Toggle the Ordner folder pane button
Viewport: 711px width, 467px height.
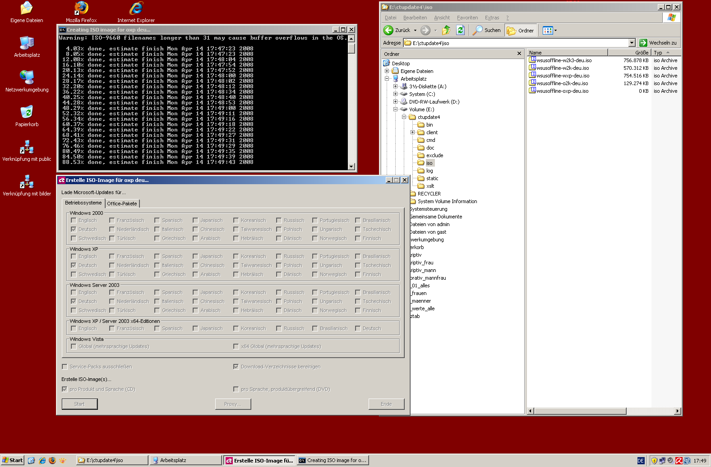(521, 30)
